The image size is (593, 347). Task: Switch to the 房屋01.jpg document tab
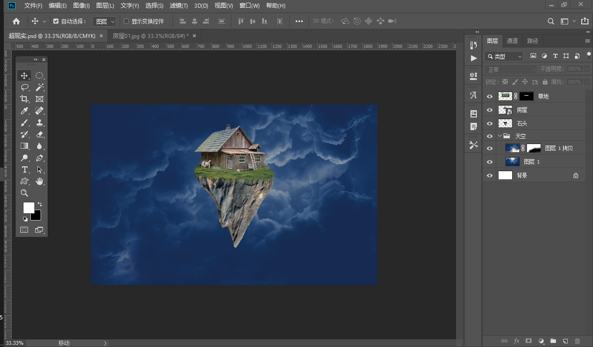click(150, 36)
